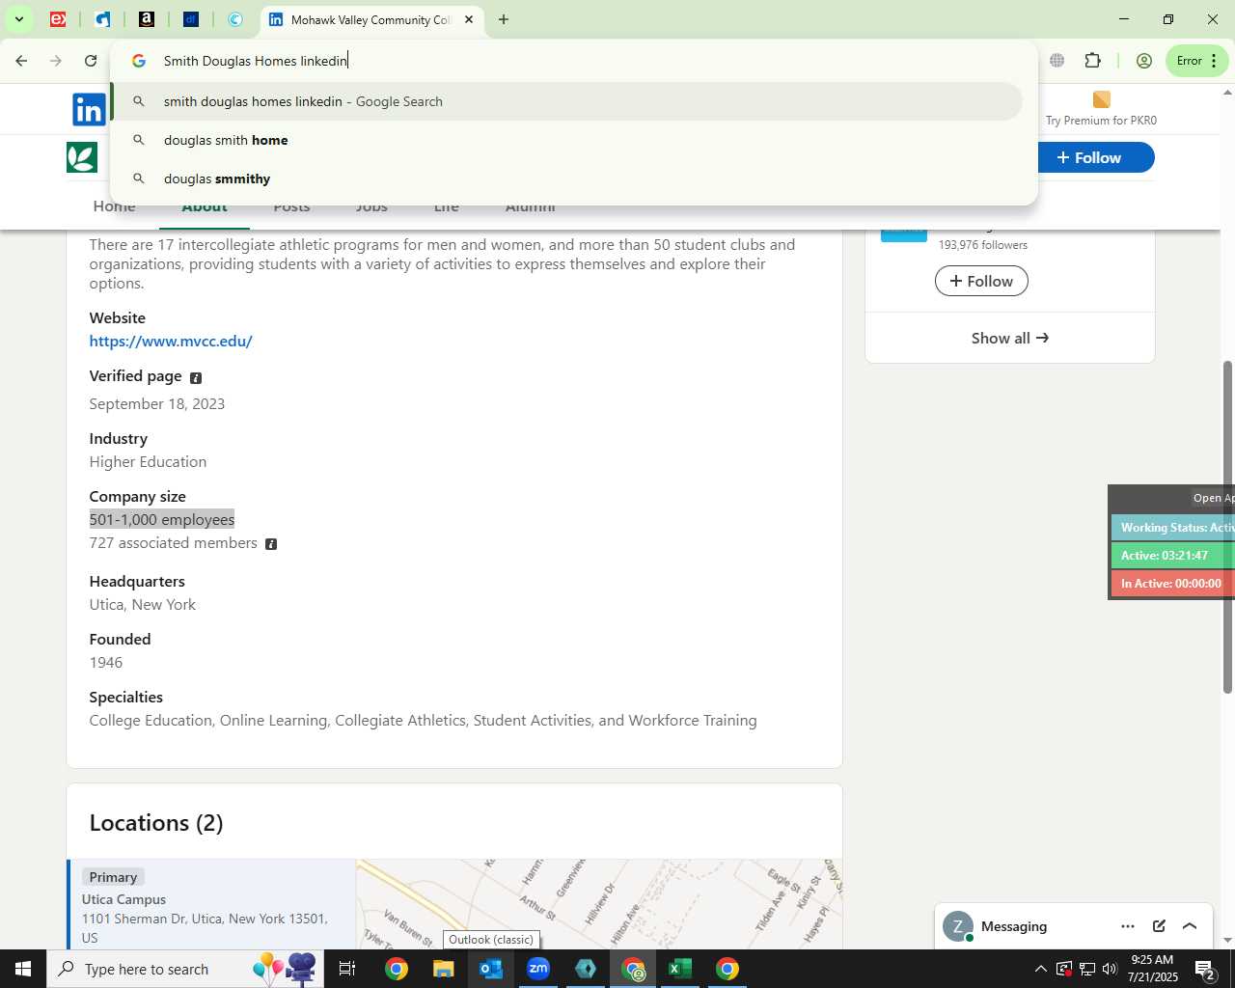Click the Founded year 1946 text
The height and width of the screenshot is (988, 1235).
(x=106, y=663)
